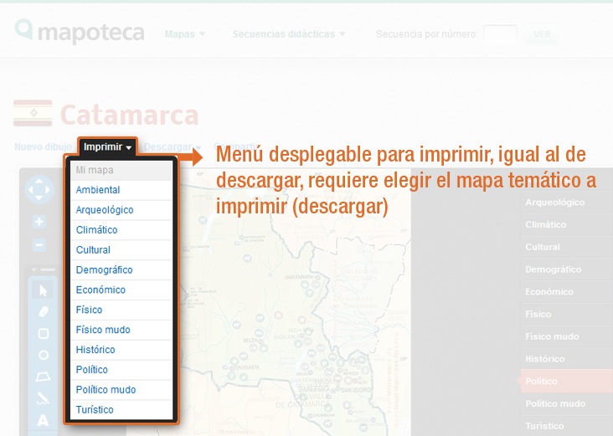The image size is (613, 436).
Task: Select Económico in dark map-type panel
Action: tap(567, 291)
